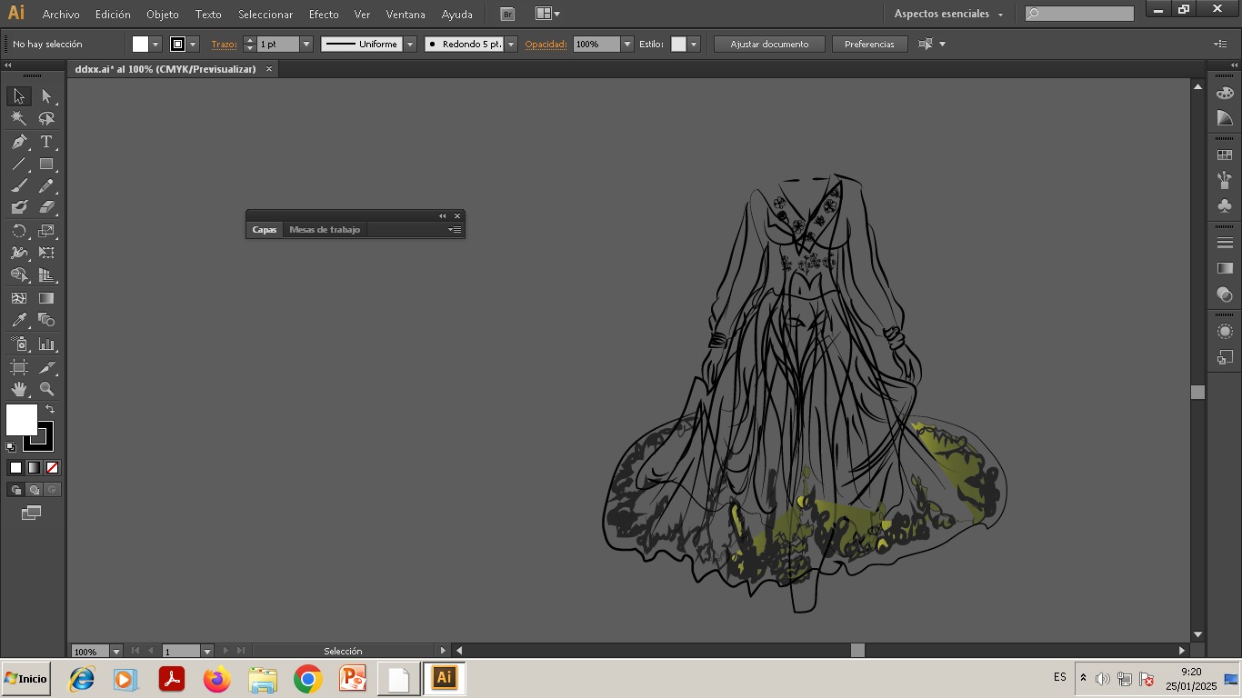Image resolution: width=1242 pixels, height=698 pixels.
Task: Open the Efecto menu
Action: click(x=324, y=15)
